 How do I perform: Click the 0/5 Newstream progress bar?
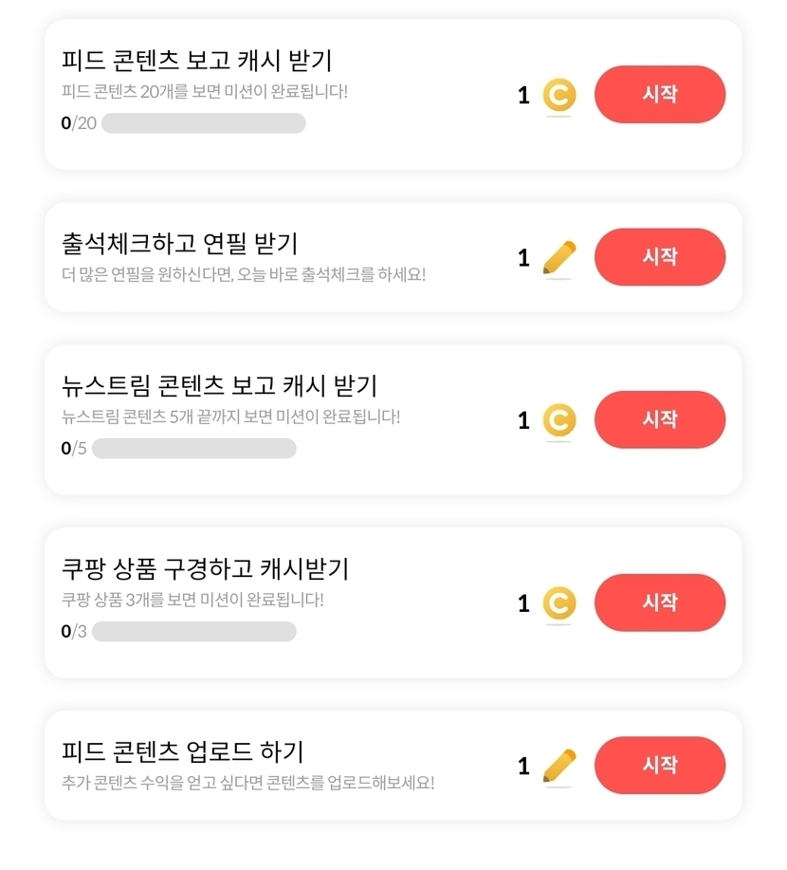coord(193,449)
